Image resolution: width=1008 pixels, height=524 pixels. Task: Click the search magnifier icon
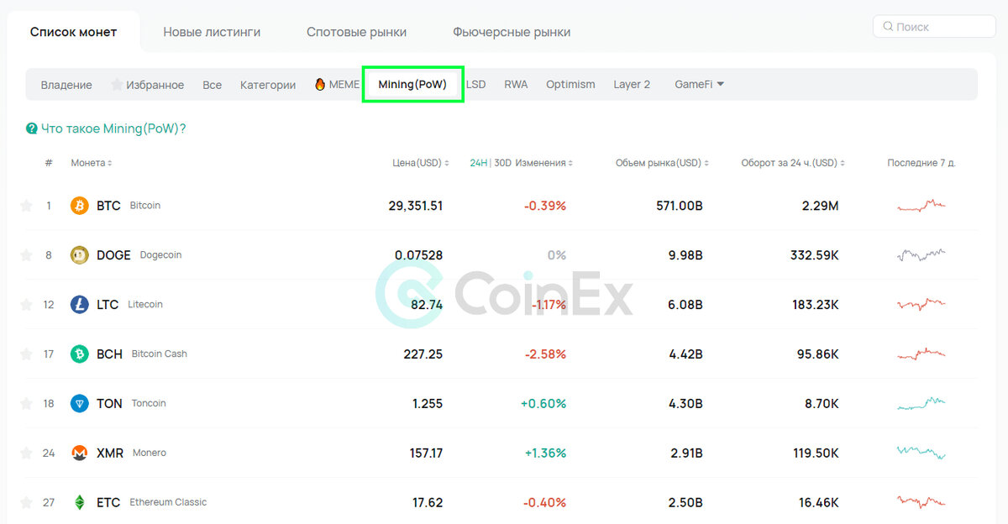[x=888, y=27]
